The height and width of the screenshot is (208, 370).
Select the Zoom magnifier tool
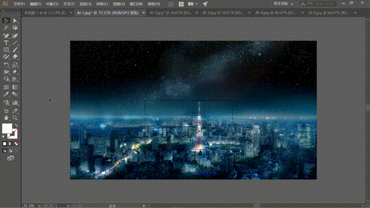coord(15,118)
